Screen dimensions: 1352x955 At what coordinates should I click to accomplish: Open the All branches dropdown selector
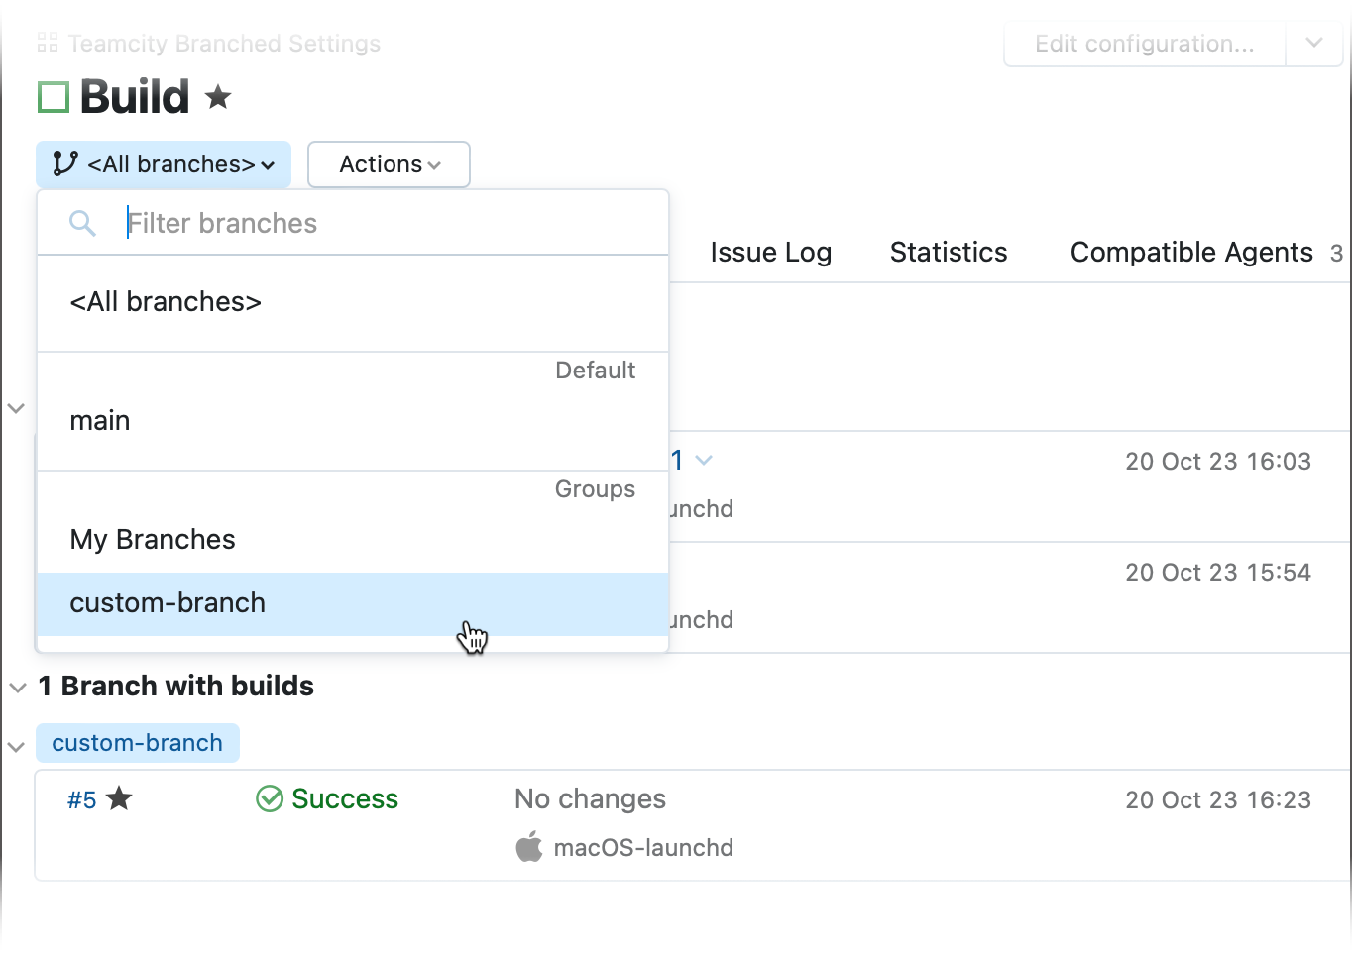coord(164,164)
